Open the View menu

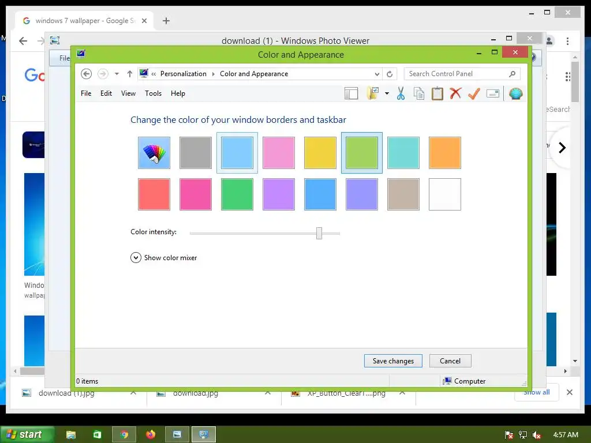[x=128, y=93]
